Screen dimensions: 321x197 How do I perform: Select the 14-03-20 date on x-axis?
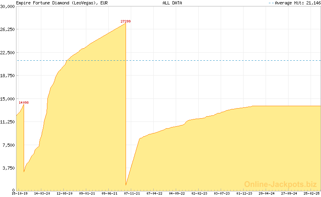(42, 193)
